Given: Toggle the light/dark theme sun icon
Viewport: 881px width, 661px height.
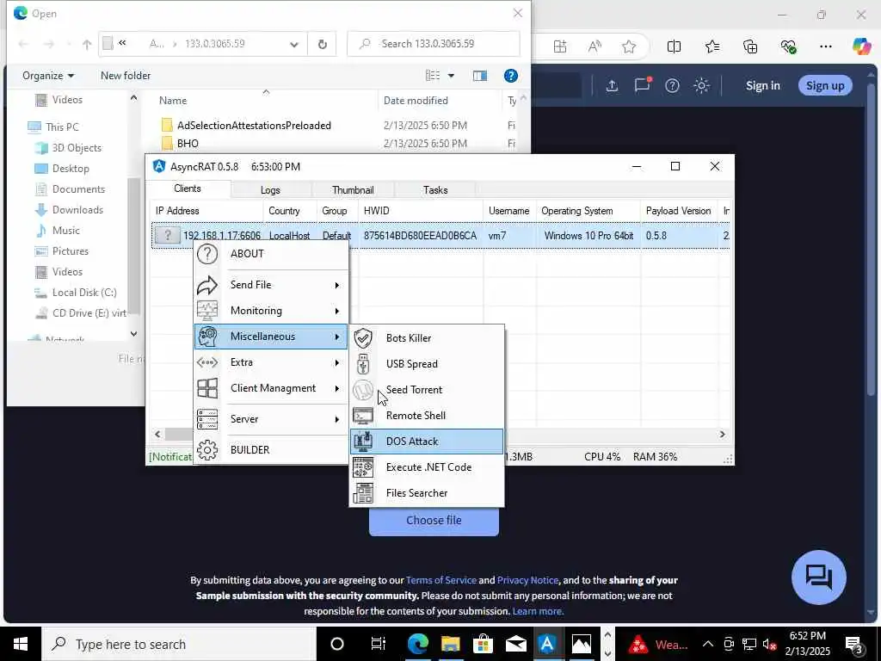Looking at the screenshot, I should 701,85.
